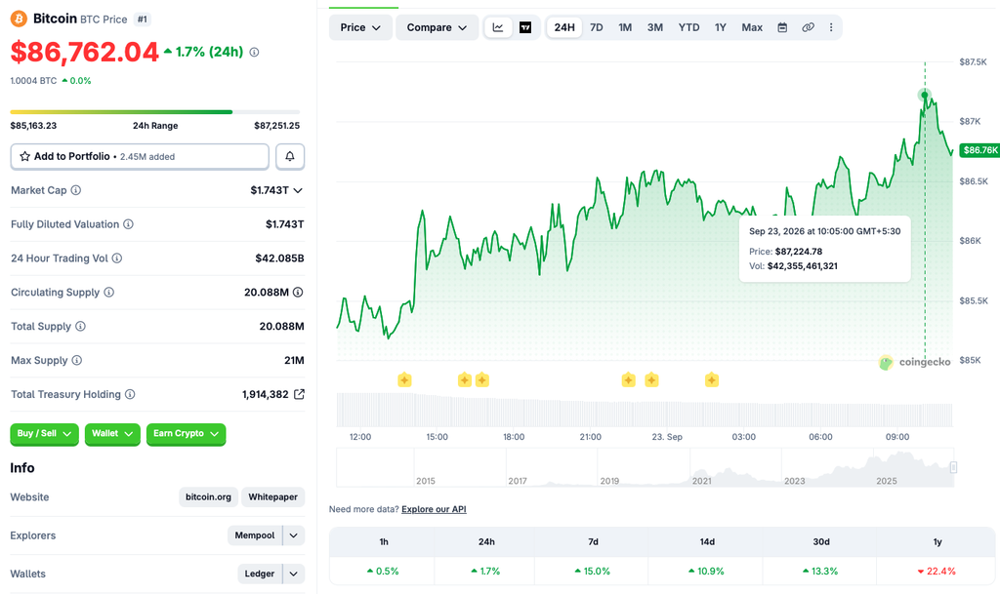Image resolution: width=1000 pixels, height=594 pixels.
Task: Open the chart more options menu
Action: coord(831,27)
